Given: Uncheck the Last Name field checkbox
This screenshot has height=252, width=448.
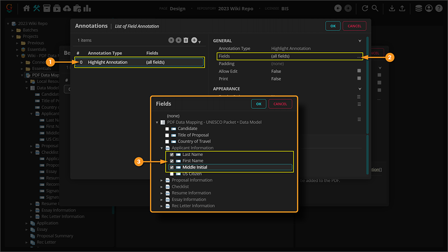Looking at the screenshot, I should tap(172, 154).
